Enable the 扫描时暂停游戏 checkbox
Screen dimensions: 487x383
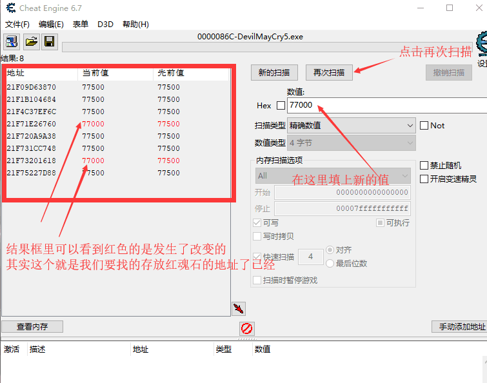point(257,280)
